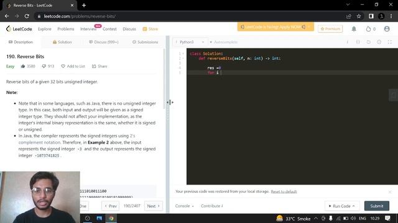The width and height of the screenshot is (398, 223).
Task: Open the volume control in tray
Action: [353, 218]
